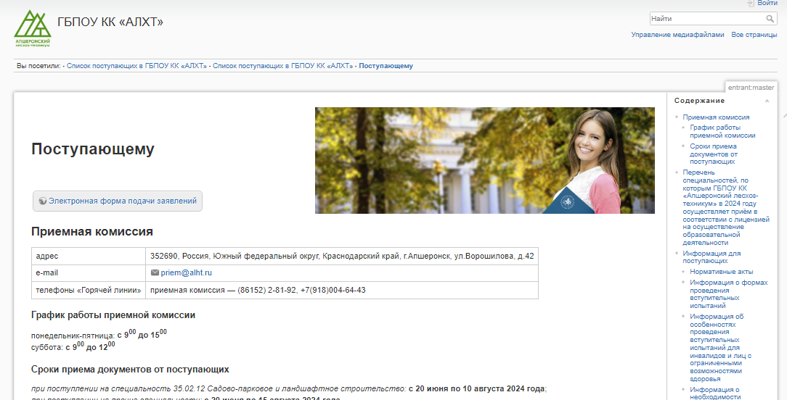
Task: Click the адрес table cell
Action: point(89,256)
